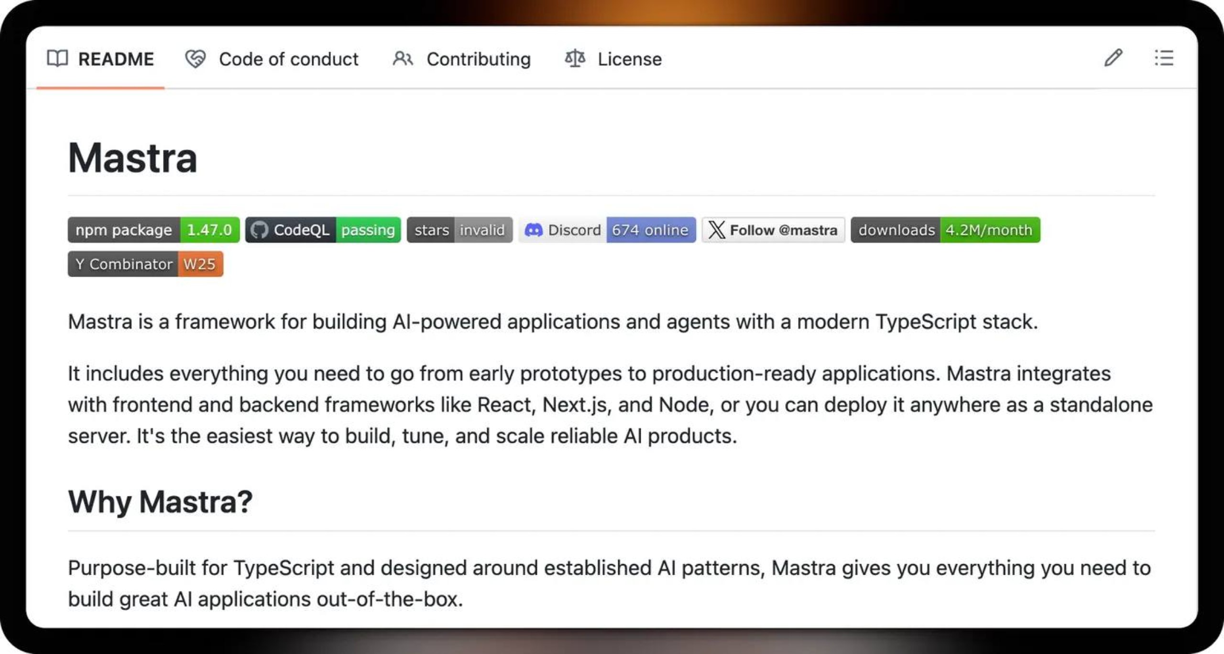
Task: Open the CodeQL passing badge
Action: (x=323, y=230)
